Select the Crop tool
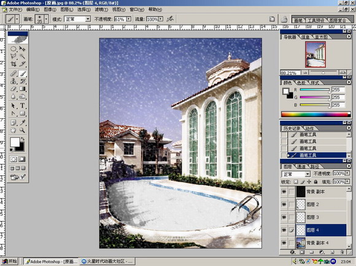This screenshot has height=266, width=356. (x=14, y=64)
